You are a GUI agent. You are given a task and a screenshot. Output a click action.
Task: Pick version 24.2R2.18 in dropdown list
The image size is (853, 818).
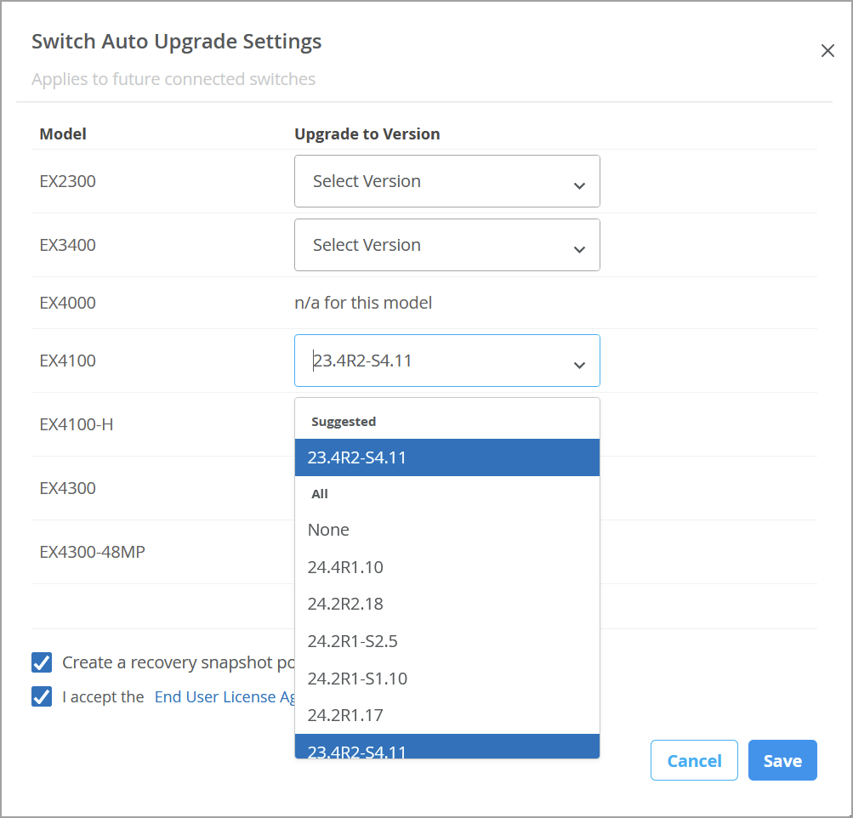pyautogui.click(x=446, y=604)
